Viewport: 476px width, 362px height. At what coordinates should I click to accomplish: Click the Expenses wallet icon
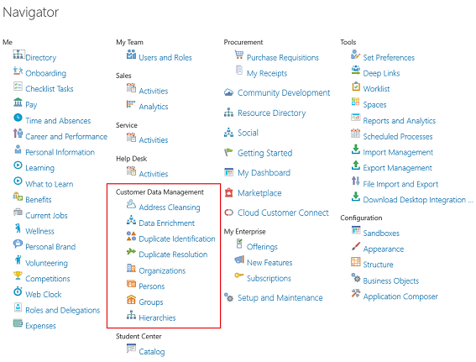[x=18, y=323]
